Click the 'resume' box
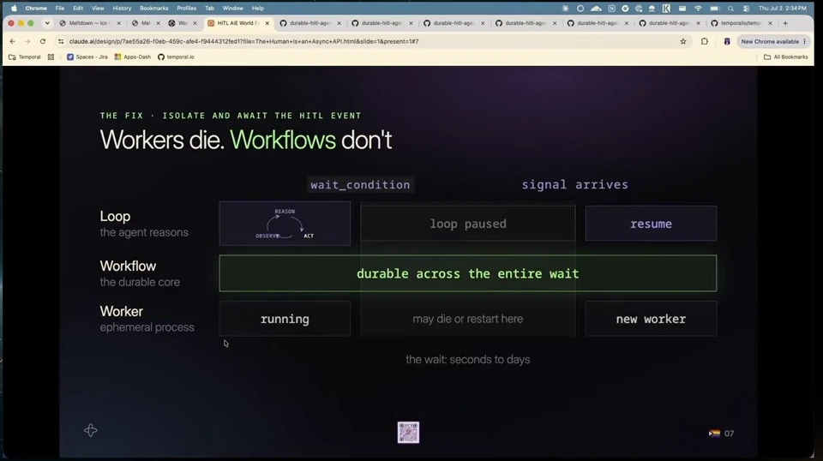 tap(651, 224)
